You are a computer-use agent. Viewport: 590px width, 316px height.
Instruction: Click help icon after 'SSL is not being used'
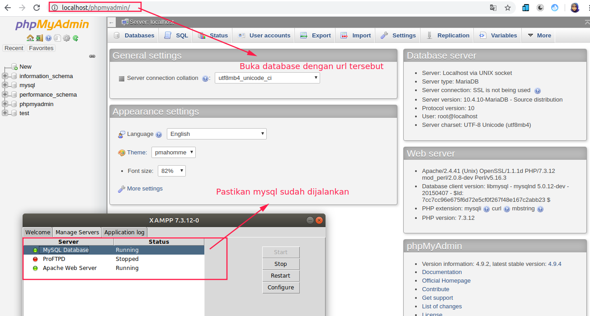538,91
